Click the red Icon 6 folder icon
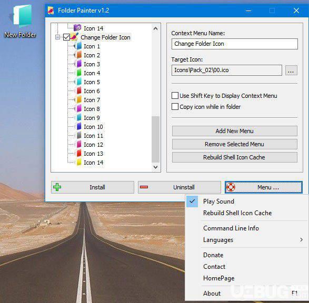Screen dimensions: 309x303 click(78, 91)
